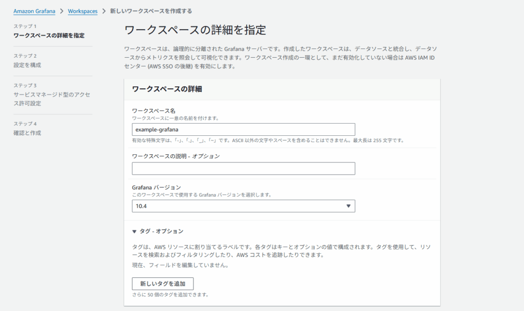Click the hint text about valid special characters
Viewport: 524px width, 311px height.
click(x=268, y=140)
